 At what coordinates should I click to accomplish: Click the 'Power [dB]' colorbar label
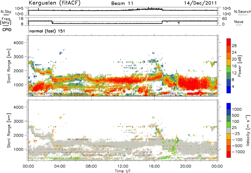(x=239, y=66)
